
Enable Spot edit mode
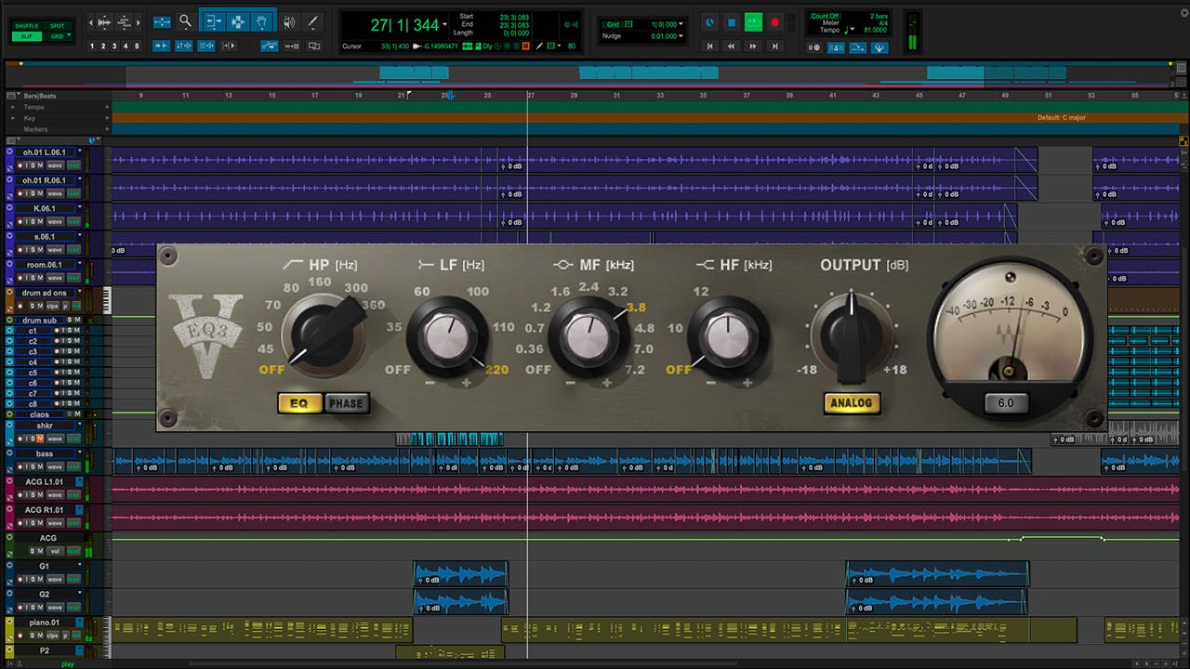tap(58, 26)
